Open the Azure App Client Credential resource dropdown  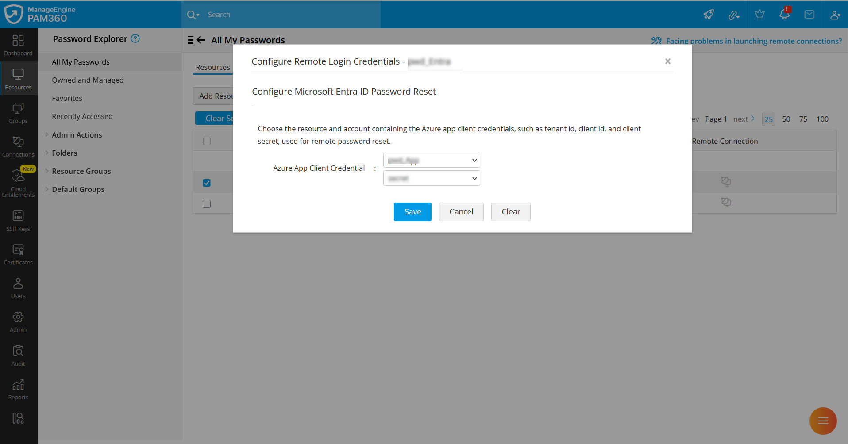431,160
